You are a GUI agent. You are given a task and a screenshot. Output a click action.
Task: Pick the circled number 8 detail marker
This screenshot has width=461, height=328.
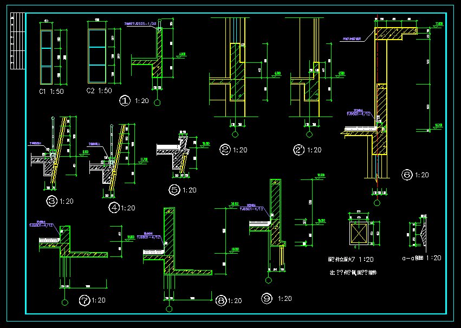click(220, 300)
